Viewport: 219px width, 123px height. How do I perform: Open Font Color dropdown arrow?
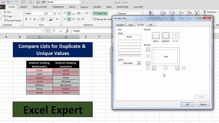point(60,19)
